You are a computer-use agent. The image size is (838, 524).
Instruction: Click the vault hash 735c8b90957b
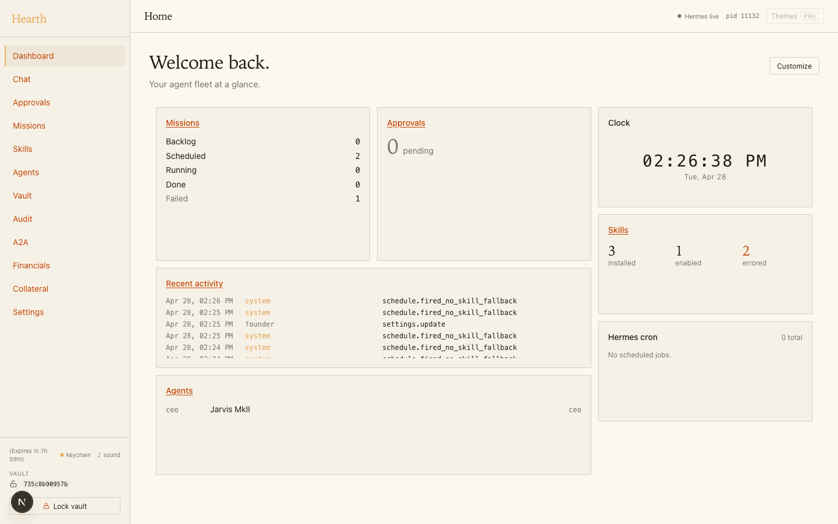[45, 484]
